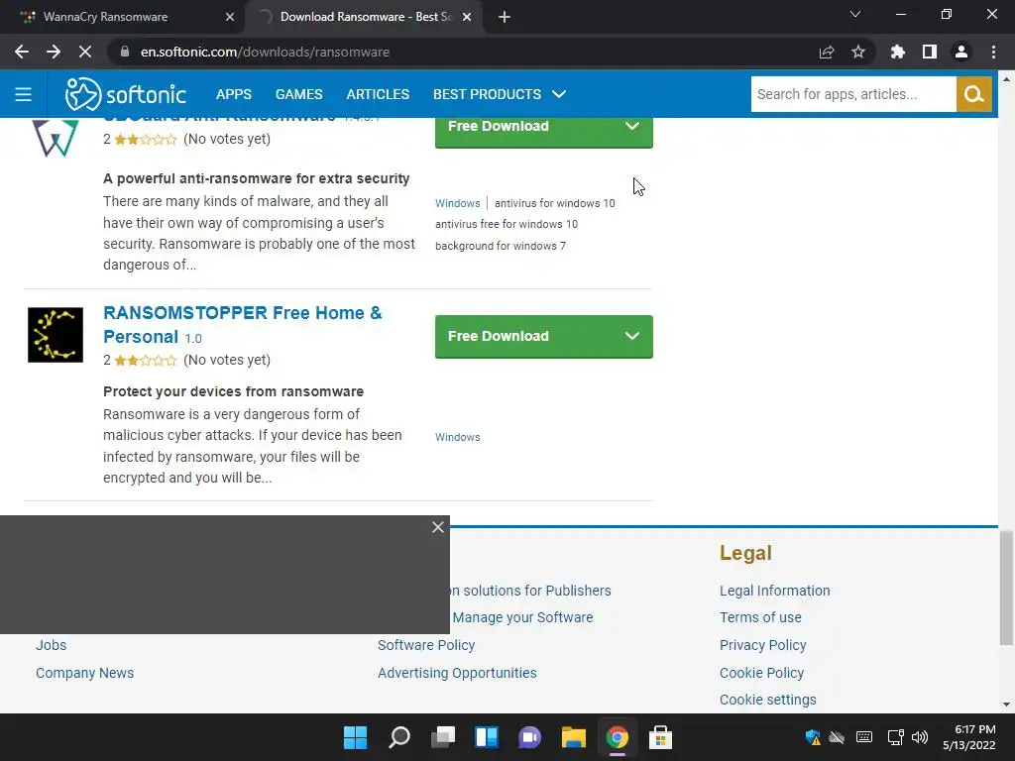Viewport: 1015px width, 761px height.
Task: Open Software Policy link
Action: pos(426,645)
